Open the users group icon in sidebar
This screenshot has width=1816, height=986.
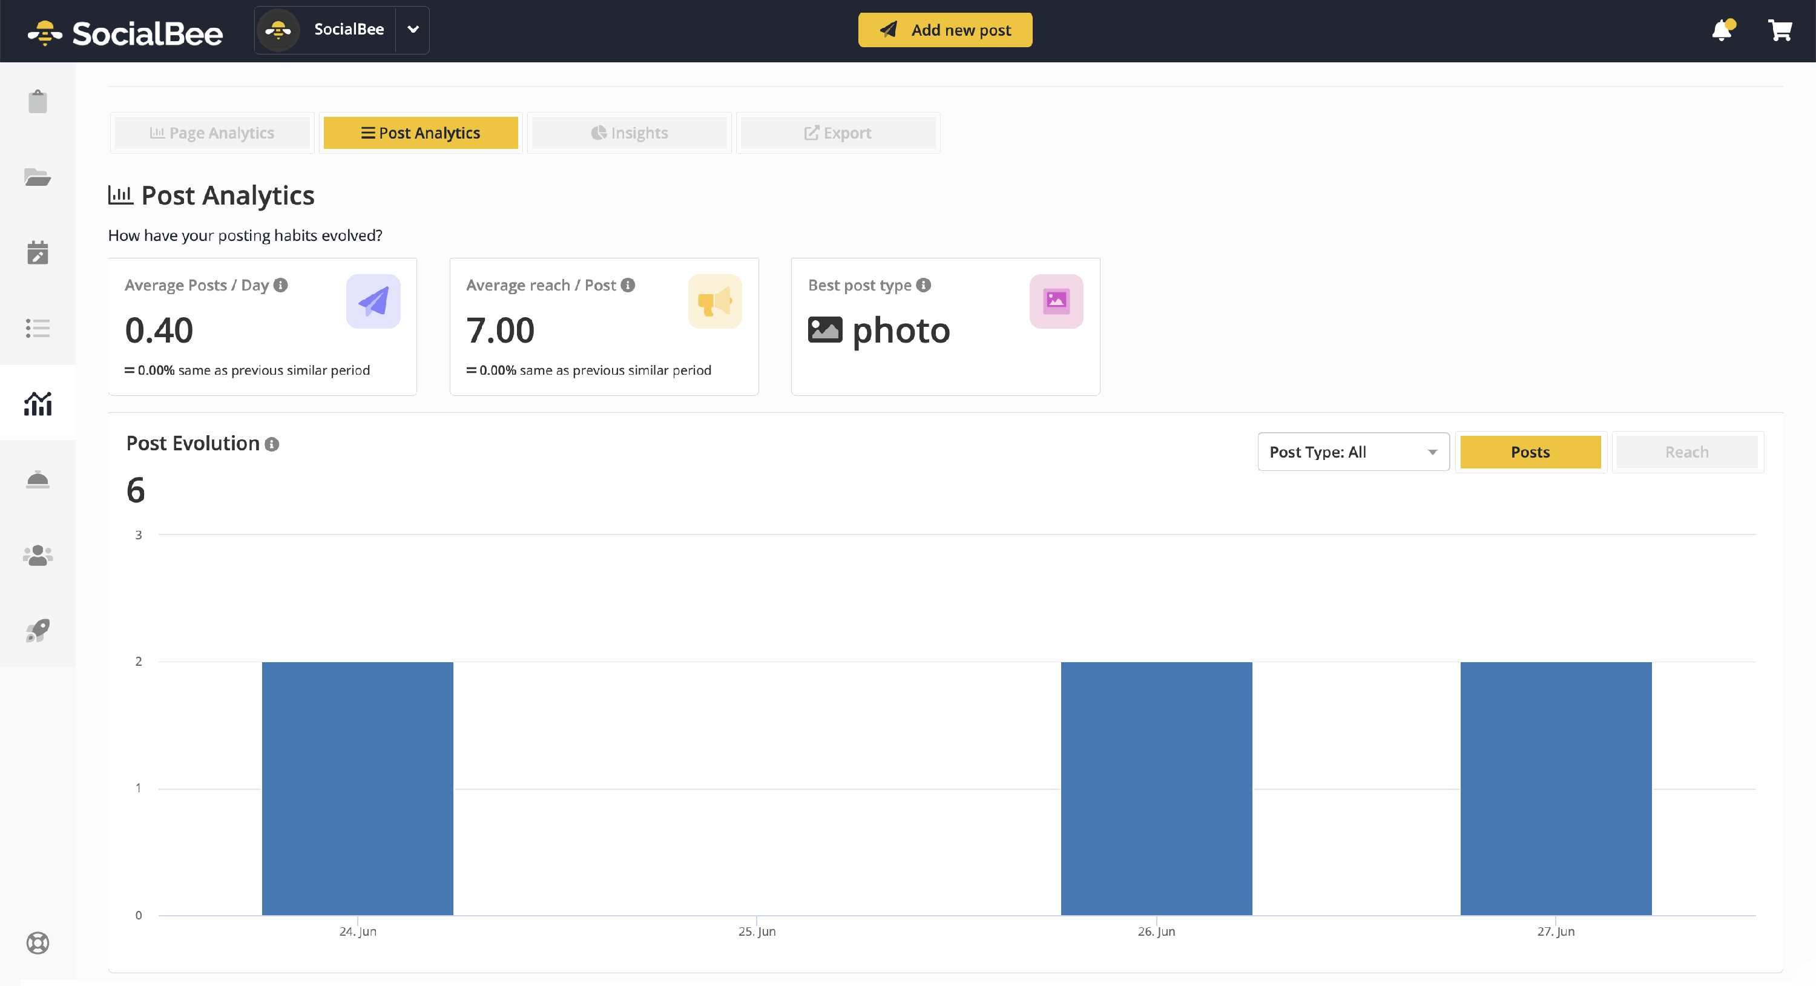click(38, 556)
